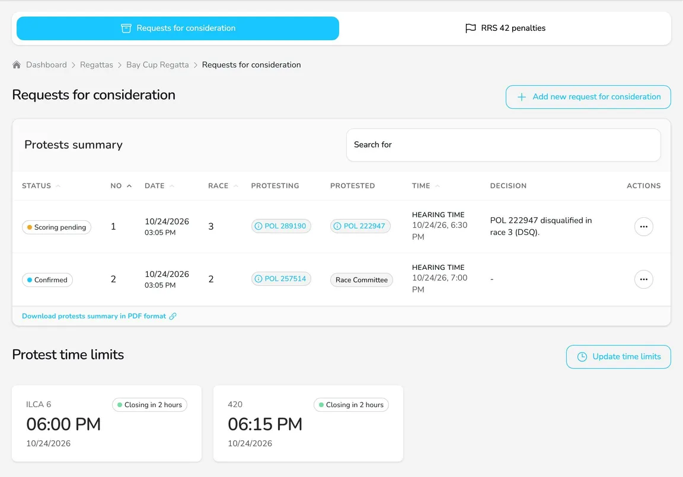This screenshot has height=477, width=683.
Task: Open actions menu for protest number 2
Action: pos(643,279)
